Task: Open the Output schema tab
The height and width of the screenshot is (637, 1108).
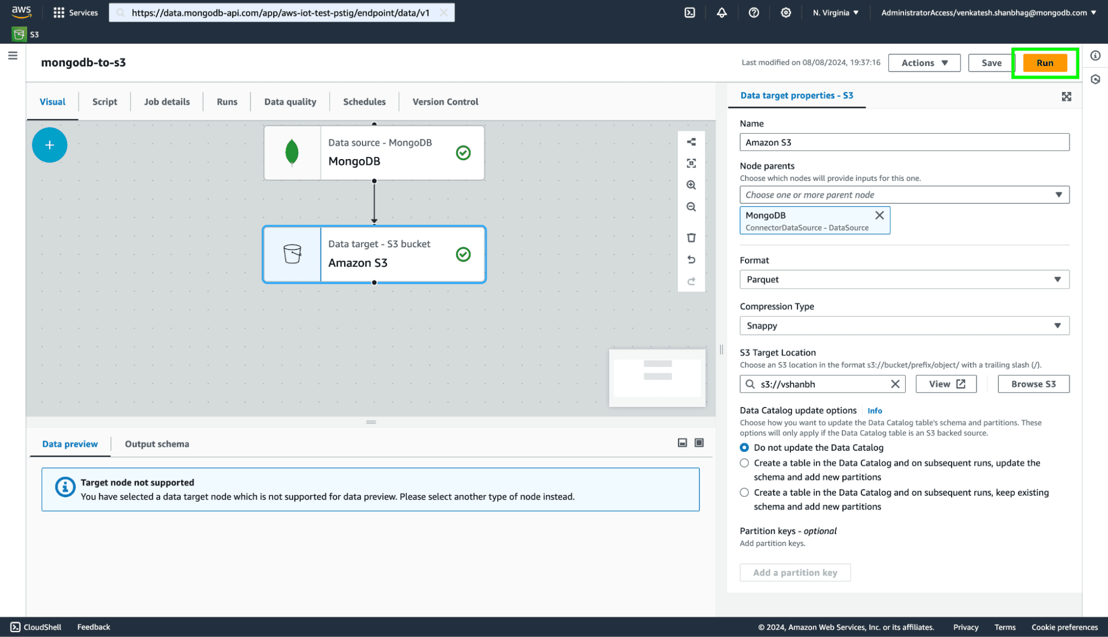Action: click(157, 444)
